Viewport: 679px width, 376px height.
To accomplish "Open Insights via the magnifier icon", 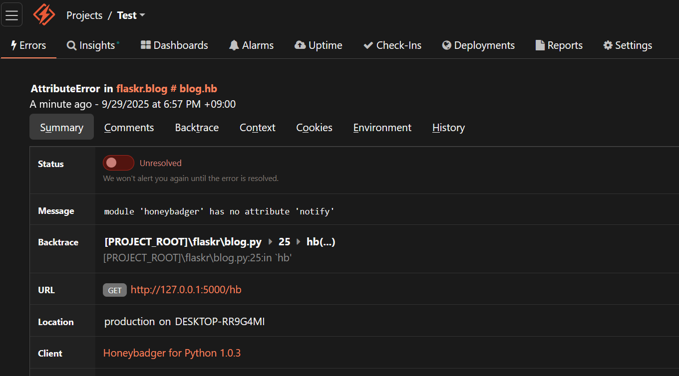I will (70, 45).
